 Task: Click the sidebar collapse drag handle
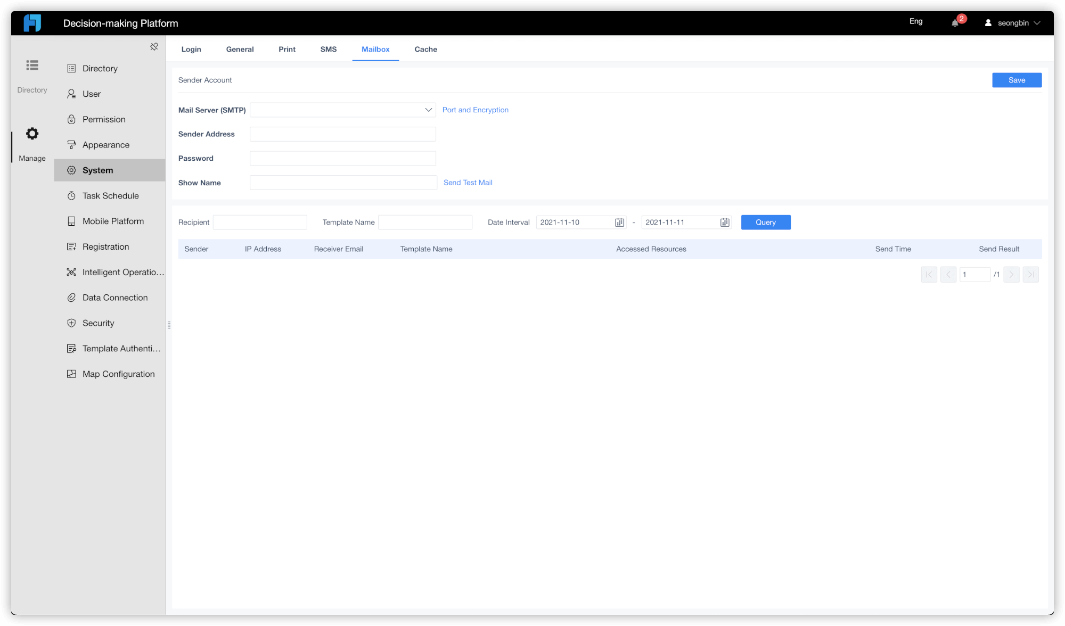pos(169,325)
